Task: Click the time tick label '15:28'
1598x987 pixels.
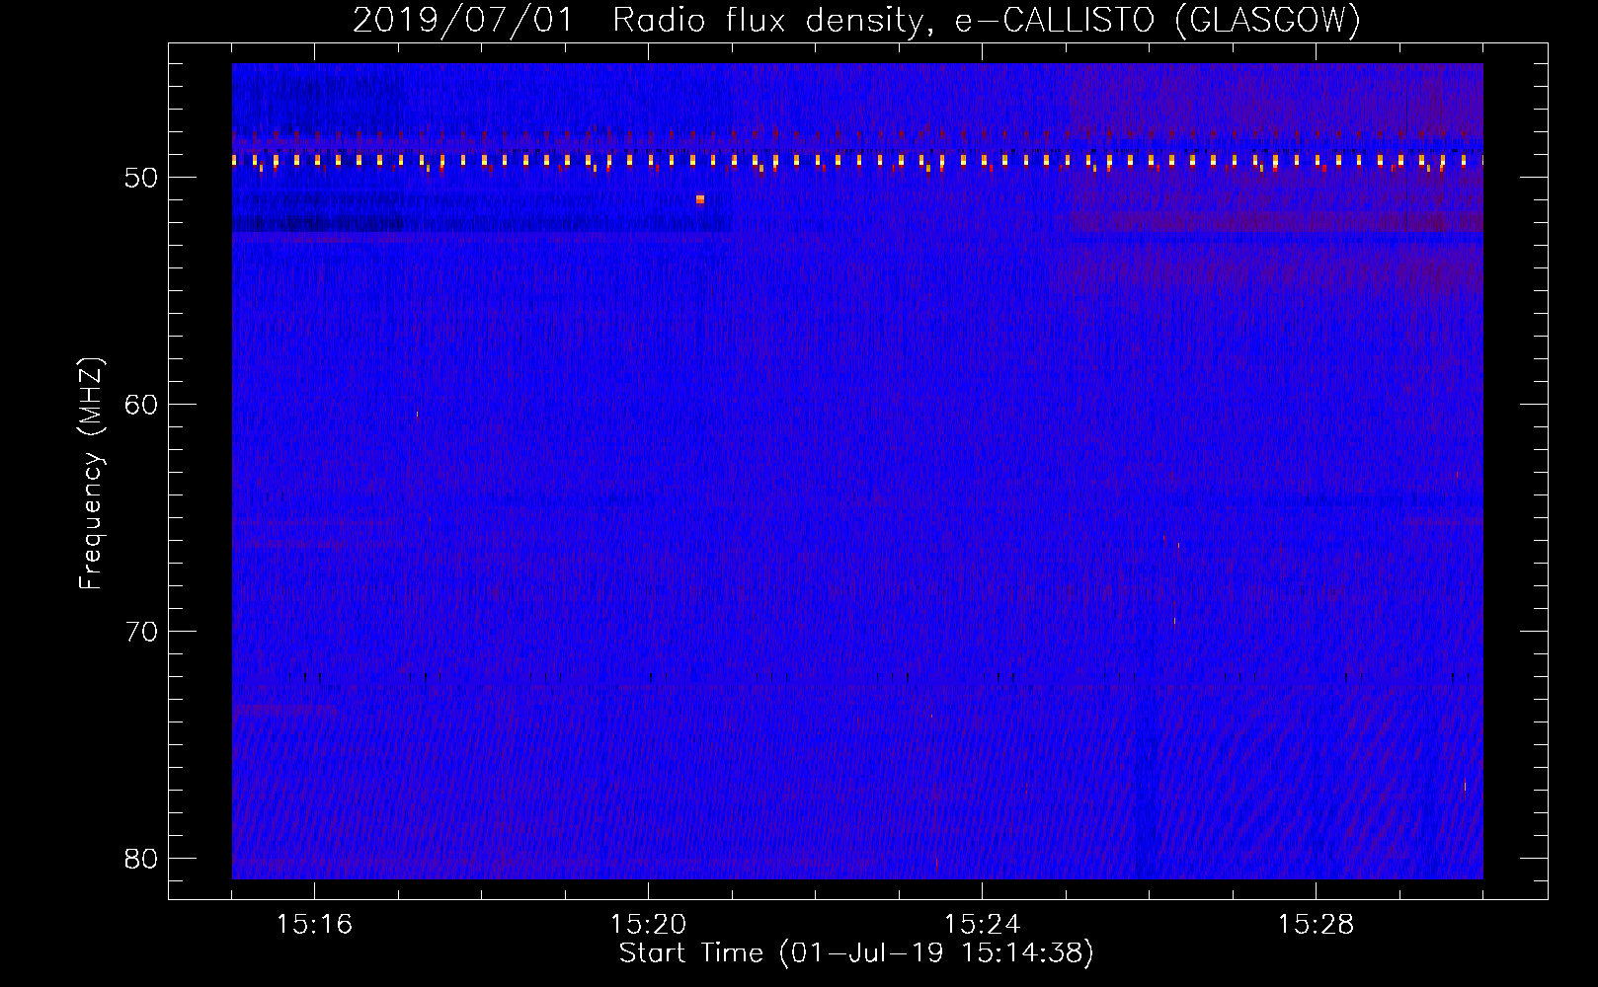Action: click(x=1316, y=925)
